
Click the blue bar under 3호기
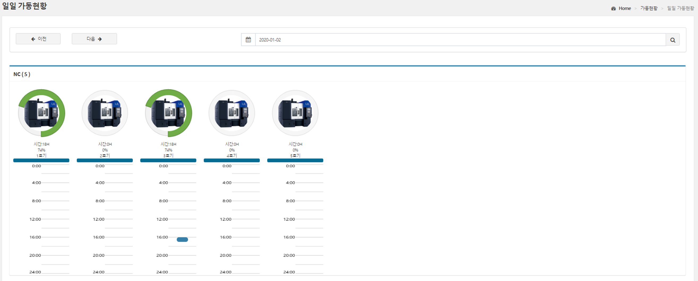tap(168, 160)
